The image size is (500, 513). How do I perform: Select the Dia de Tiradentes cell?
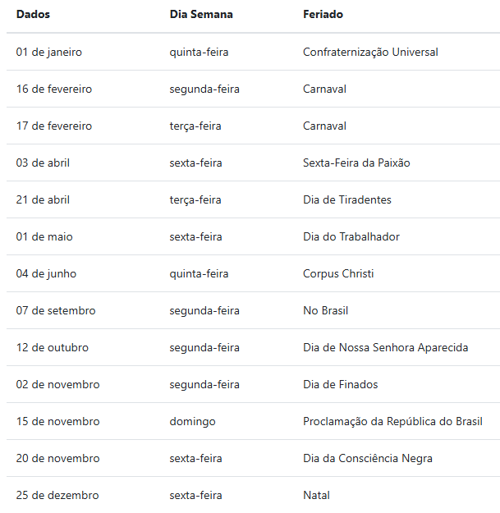click(347, 199)
